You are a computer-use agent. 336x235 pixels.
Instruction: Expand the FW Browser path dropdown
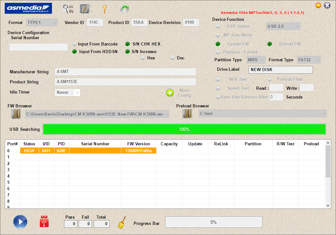pos(97,114)
